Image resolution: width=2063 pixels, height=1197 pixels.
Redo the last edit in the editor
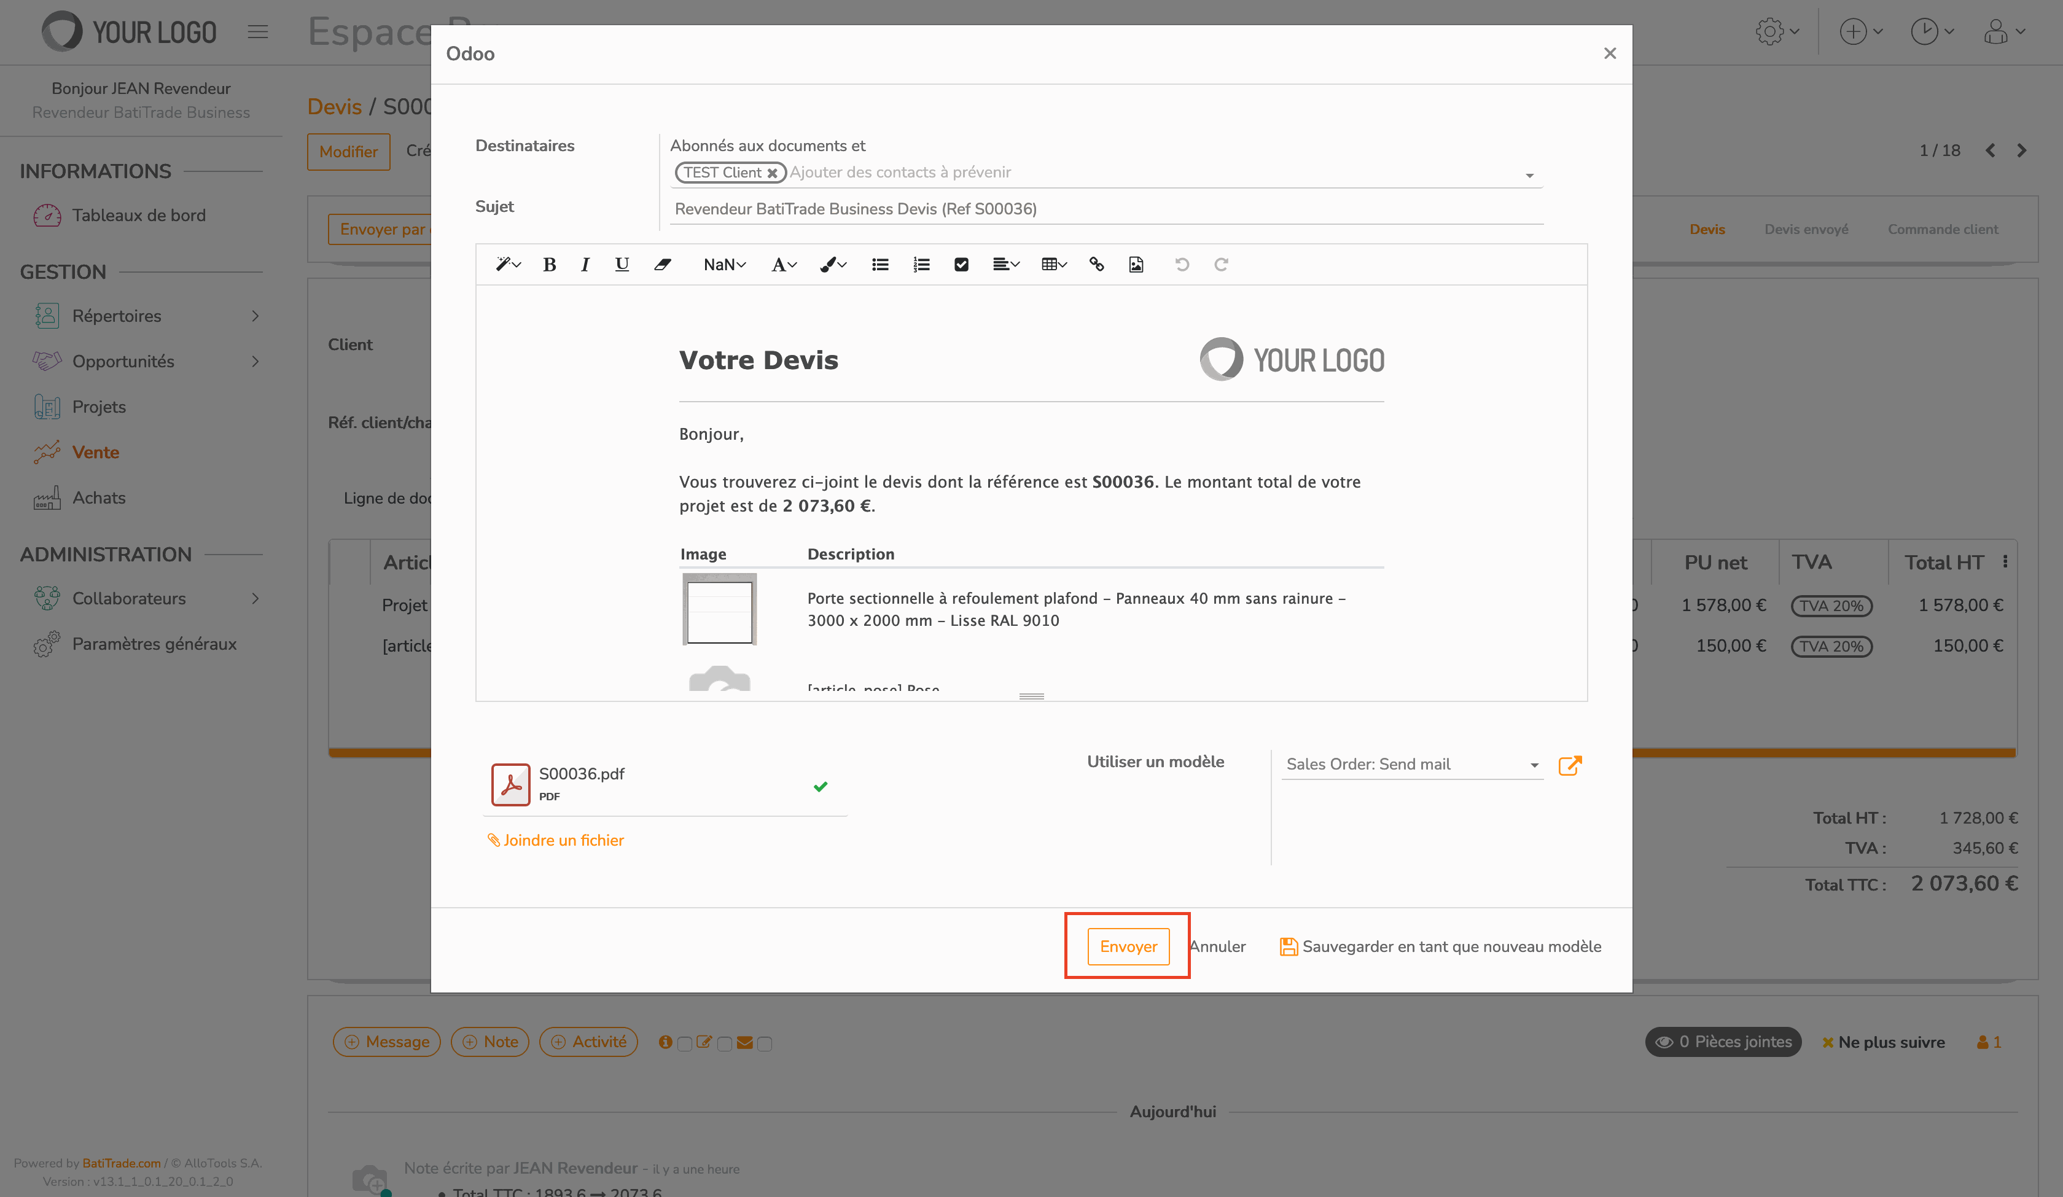[1220, 265]
